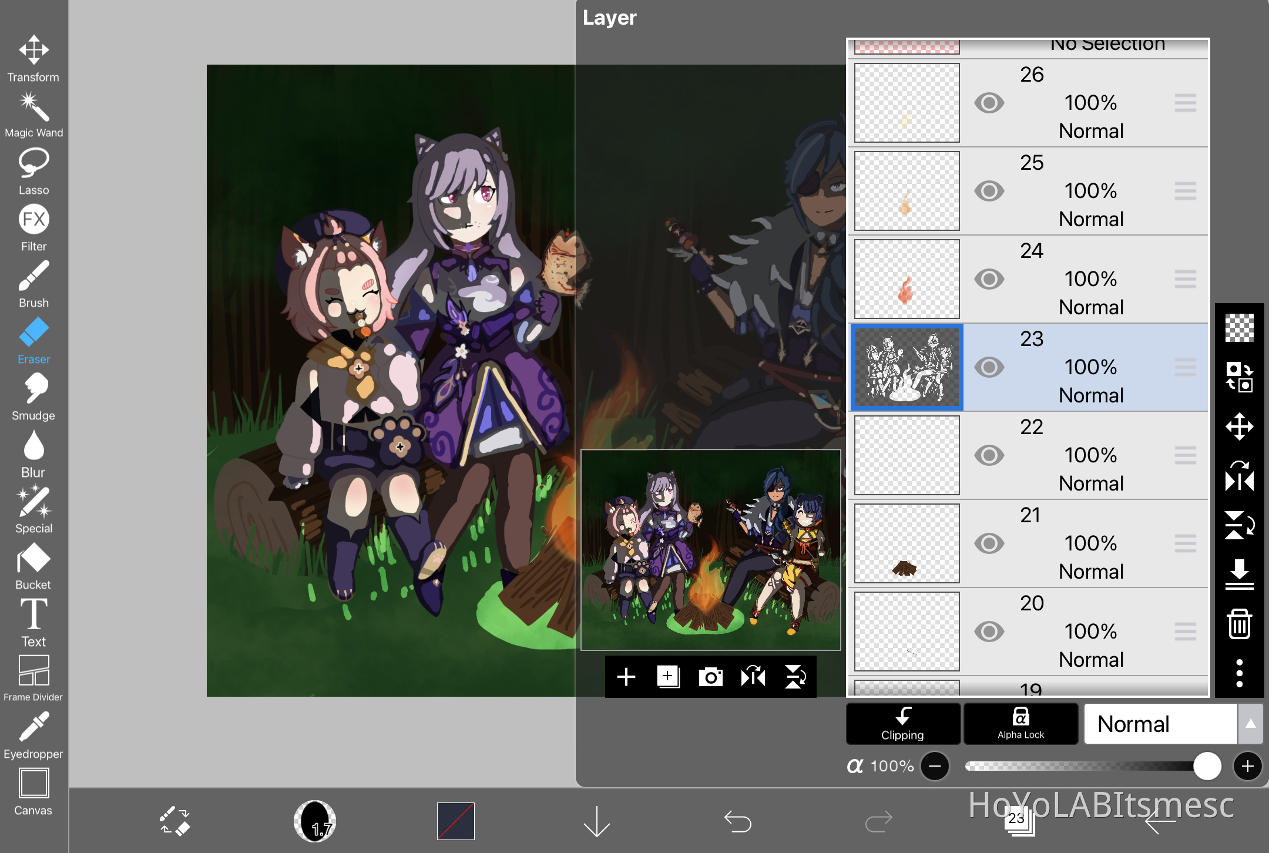Expand blend mode list via arrow
This screenshot has width=1269, height=853.
(1250, 724)
